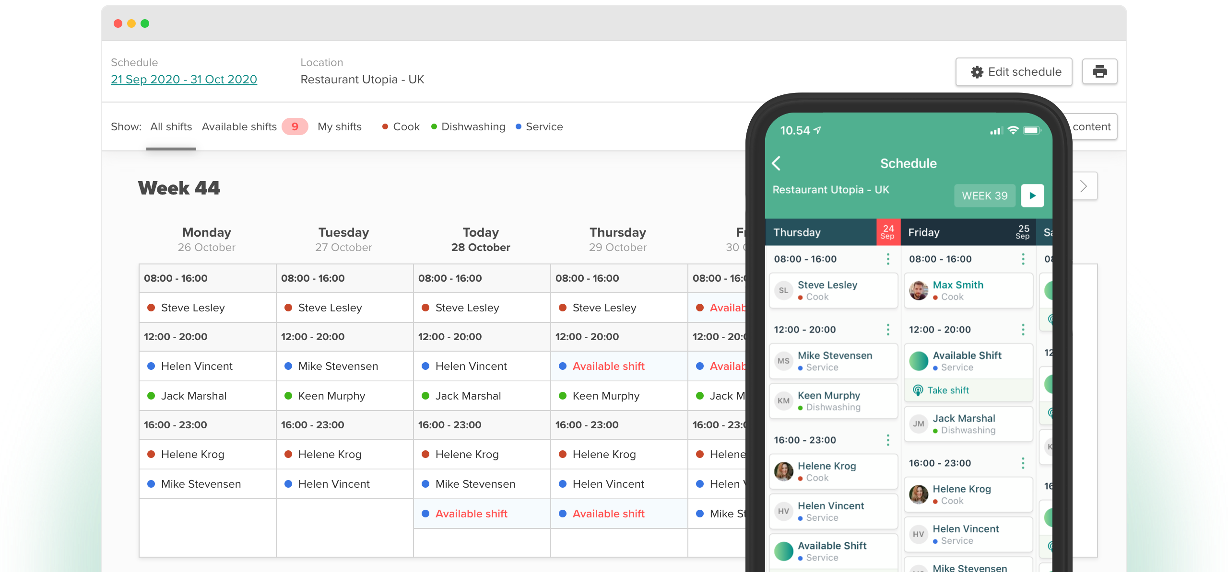
Task: Switch to the All shifts tab
Action: (x=171, y=127)
